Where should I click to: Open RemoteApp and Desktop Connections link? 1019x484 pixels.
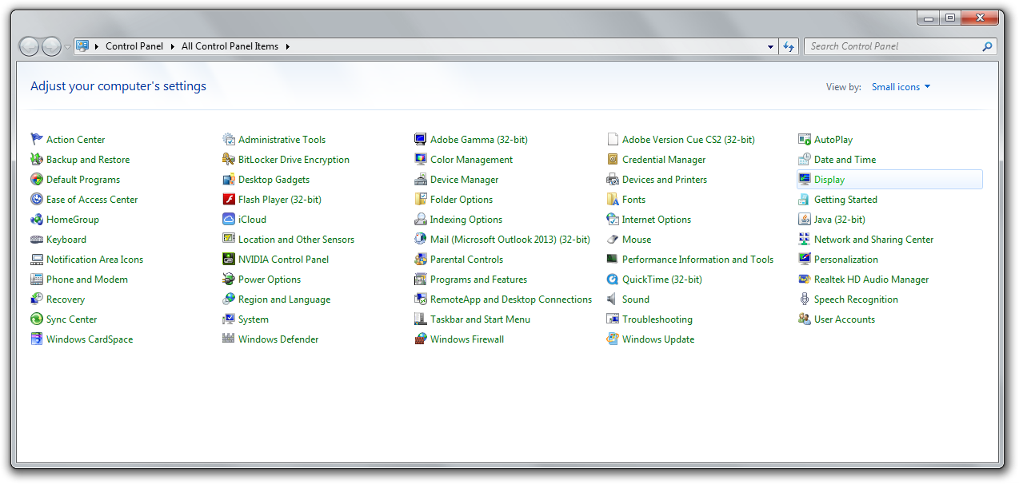511,299
